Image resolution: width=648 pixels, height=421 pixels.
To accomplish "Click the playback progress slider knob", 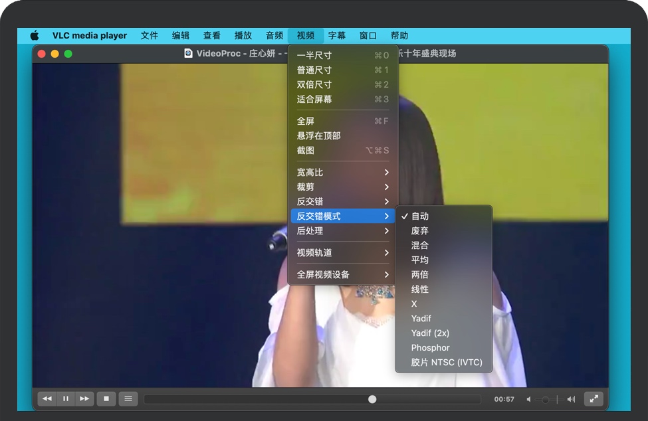I will click(372, 399).
